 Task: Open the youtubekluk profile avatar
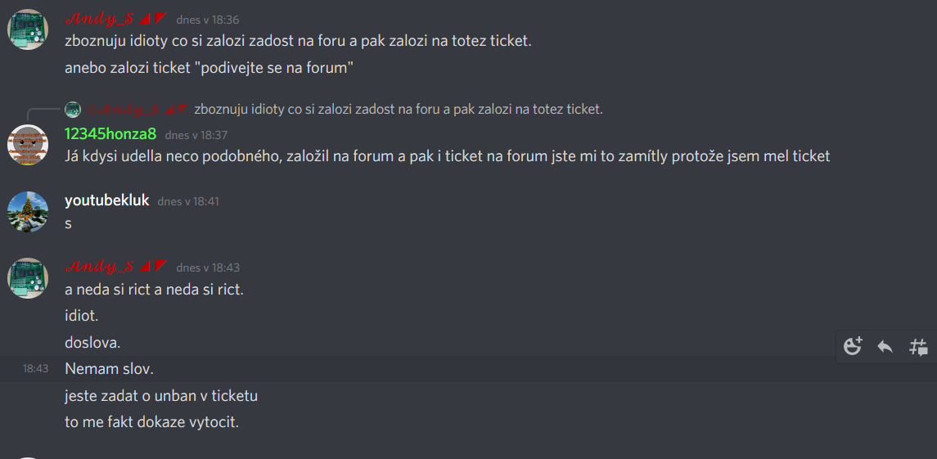pyautogui.click(x=28, y=212)
